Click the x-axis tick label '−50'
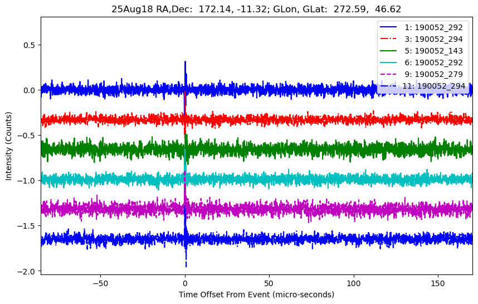 (x=100, y=283)
